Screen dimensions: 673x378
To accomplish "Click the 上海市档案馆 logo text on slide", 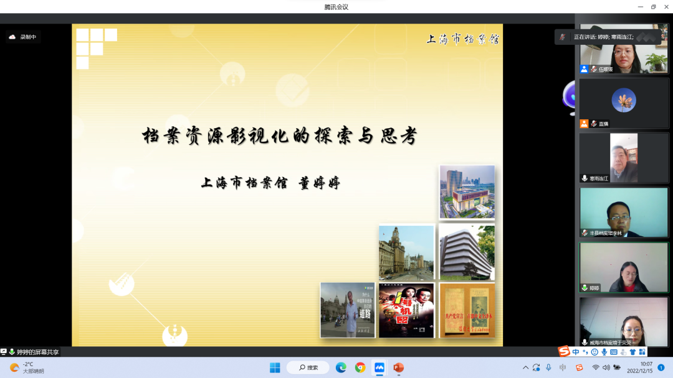I will pyautogui.click(x=462, y=39).
